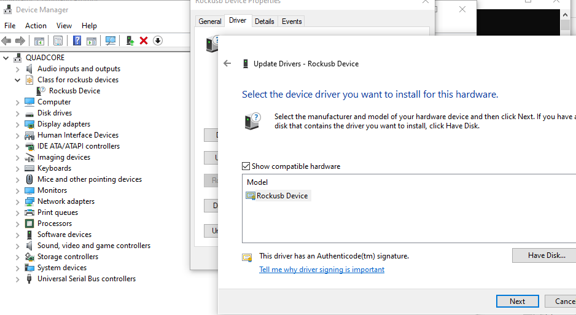Open the Action menu

click(x=36, y=26)
